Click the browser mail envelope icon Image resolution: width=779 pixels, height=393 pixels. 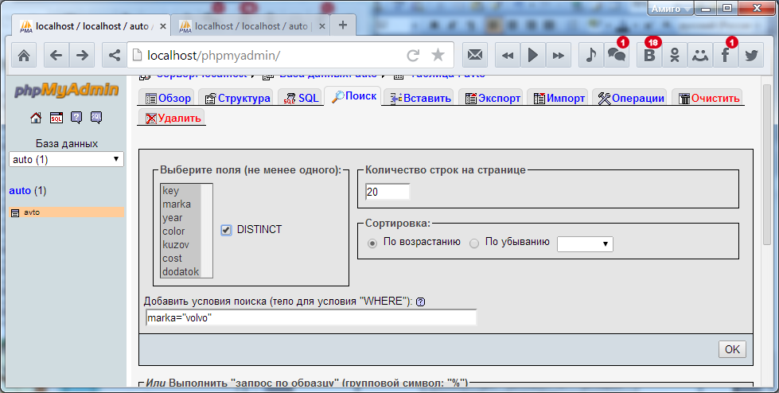[475, 55]
